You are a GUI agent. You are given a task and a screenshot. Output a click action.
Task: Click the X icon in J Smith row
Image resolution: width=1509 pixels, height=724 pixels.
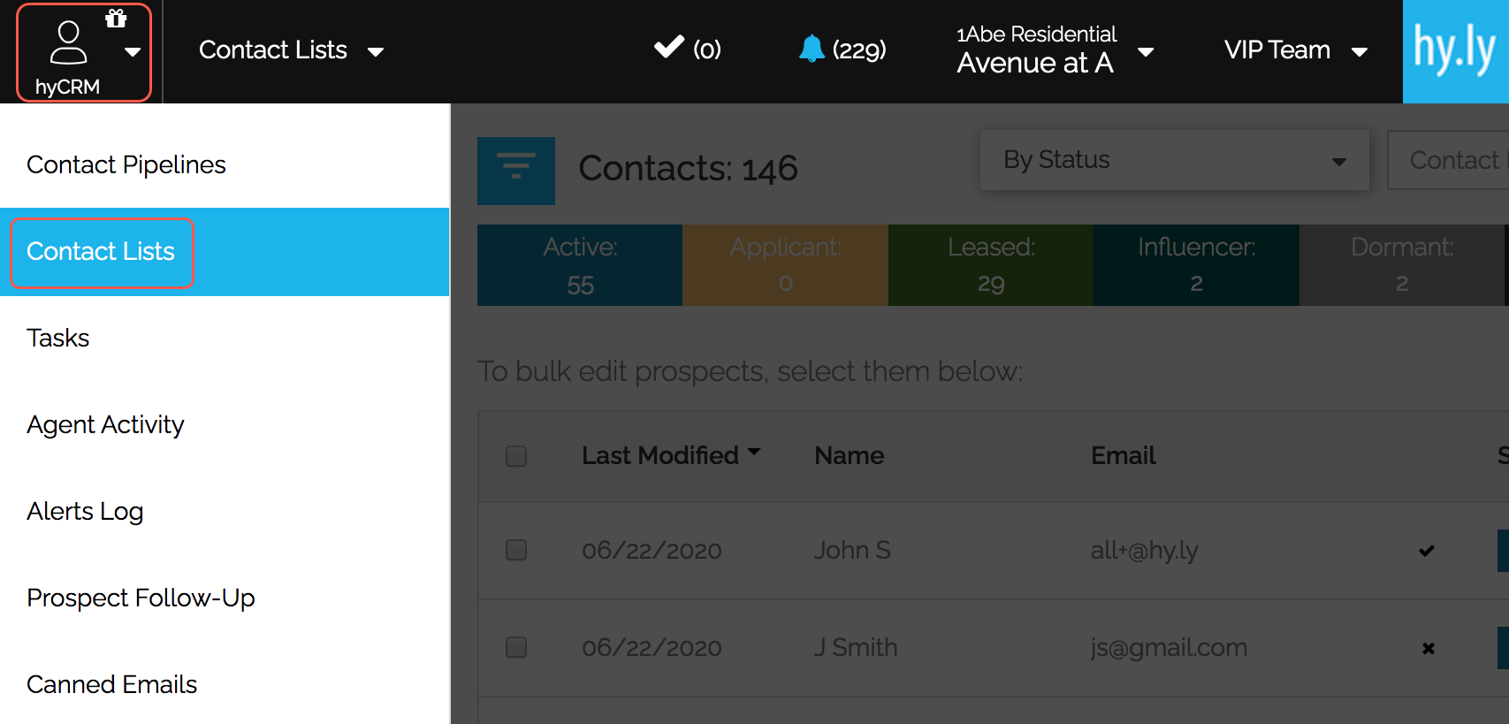(x=1429, y=648)
